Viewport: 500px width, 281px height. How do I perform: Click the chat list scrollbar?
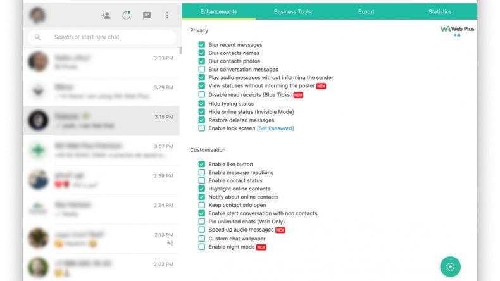click(x=181, y=51)
